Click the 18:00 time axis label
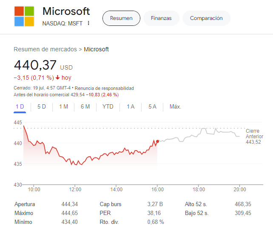This screenshot has height=229, width=273. [x=199, y=189]
